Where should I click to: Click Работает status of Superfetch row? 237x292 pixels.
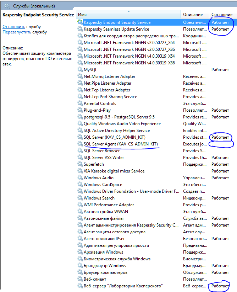point(220,164)
